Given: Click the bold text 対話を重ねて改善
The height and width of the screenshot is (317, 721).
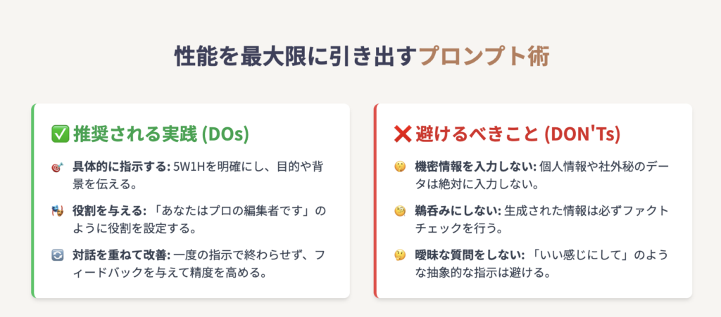Looking at the screenshot, I should pyautogui.click(x=121, y=254).
